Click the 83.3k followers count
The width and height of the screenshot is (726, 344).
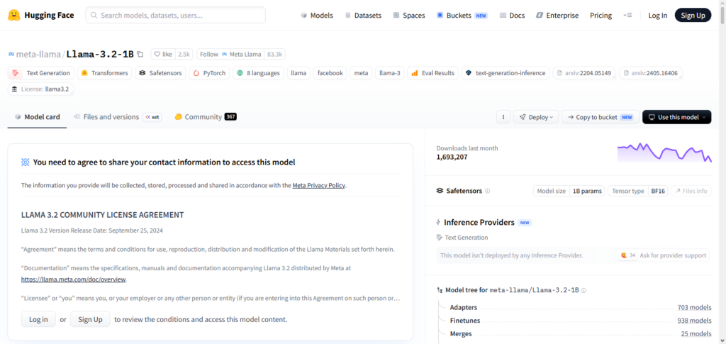click(274, 54)
